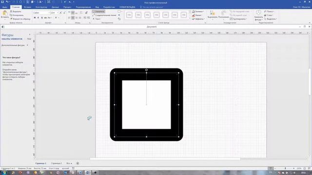
Task: Save document from quick access toolbar
Action: pyautogui.click(x=2, y=2)
